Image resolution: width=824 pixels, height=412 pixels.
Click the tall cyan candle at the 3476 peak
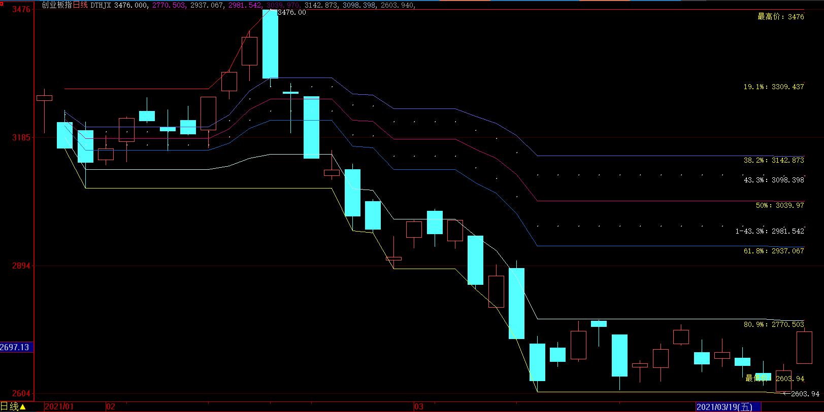click(270, 44)
